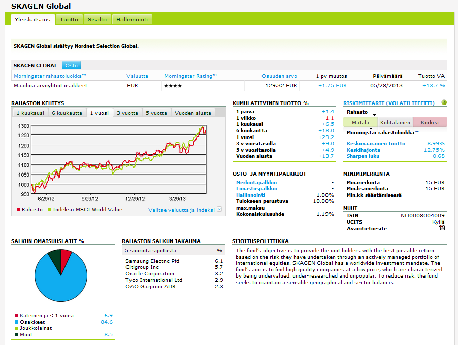This screenshot has width=458, height=345.
Task: Click the OAO Gazprom ADR holding row
Action: [x=174, y=286]
